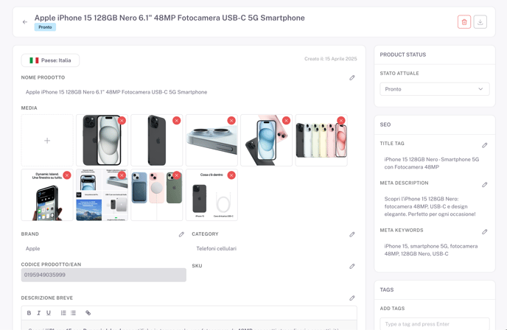Click the add tags input field
The width and height of the screenshot is (507, 330).
pyautogui.click(x=435, y=324)
